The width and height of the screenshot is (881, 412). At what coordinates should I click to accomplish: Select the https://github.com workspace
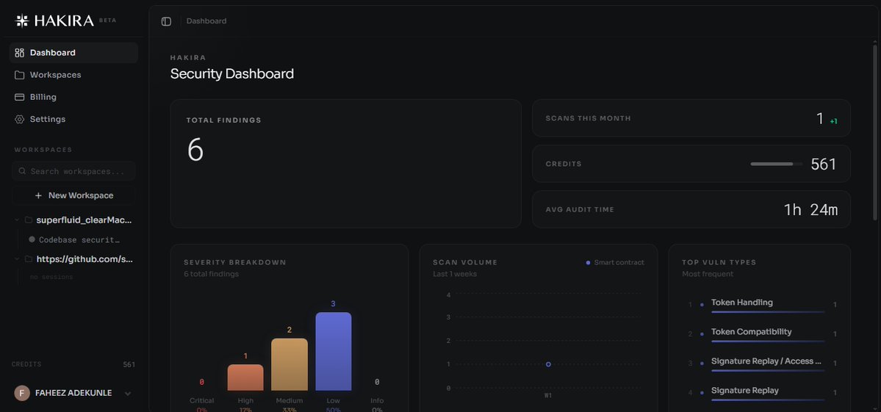click(x=84, y=259)
